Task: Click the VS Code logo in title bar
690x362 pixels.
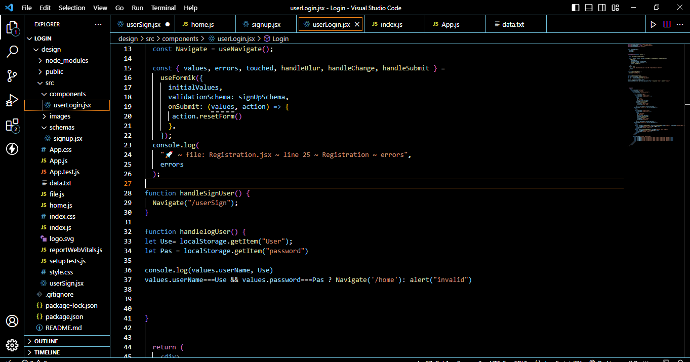Action: coord(9,8)
